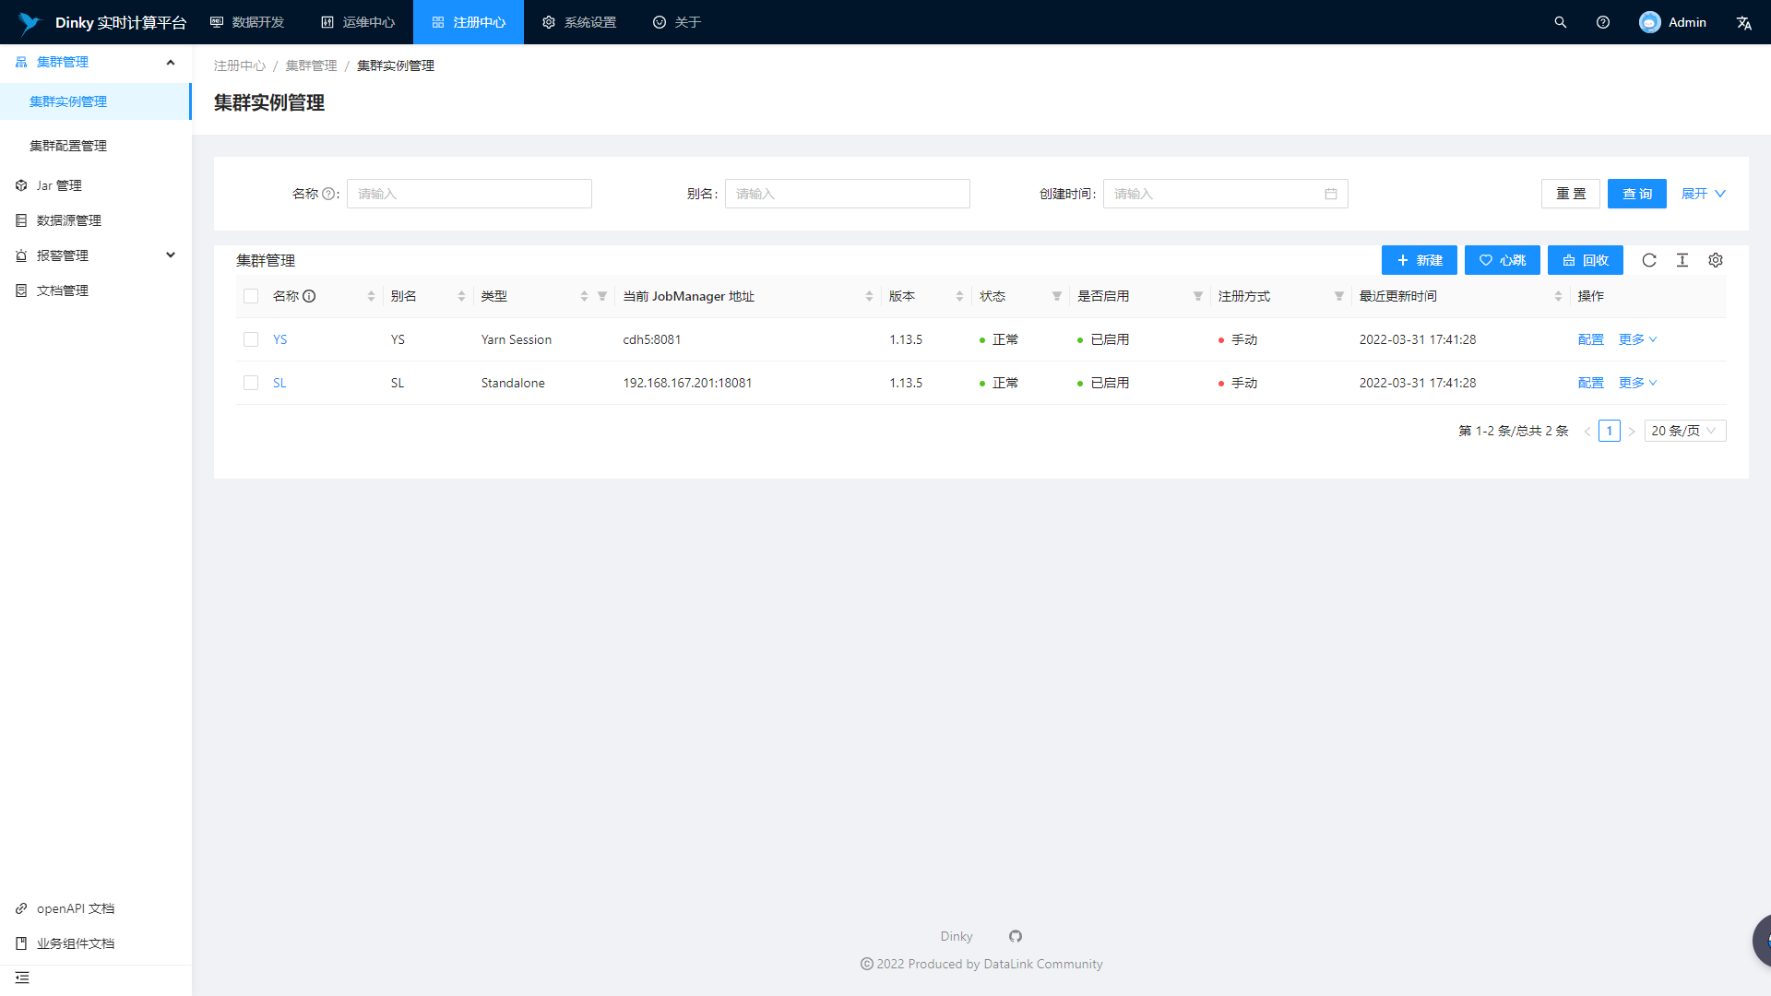Click 注册中心 breadcrumb link
The width and height of the screenshot is (1771, 996).
click(240, 65)
